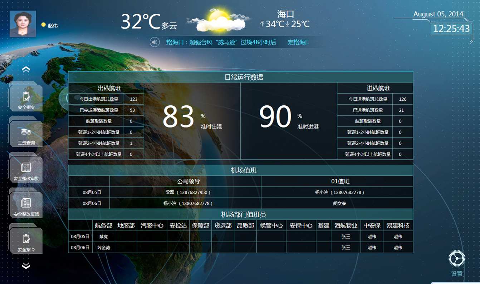Click the date August 05, 2014

tap(438, 14)
